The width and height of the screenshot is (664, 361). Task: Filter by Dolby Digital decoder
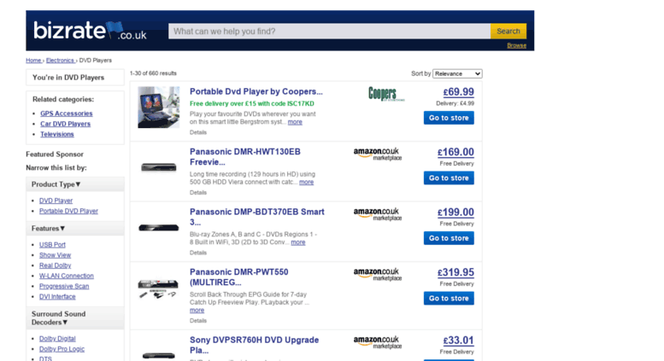(x=57, y=339)
